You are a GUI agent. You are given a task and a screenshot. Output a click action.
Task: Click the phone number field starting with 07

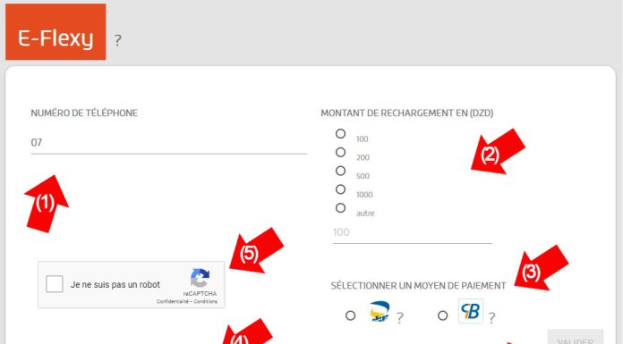(x=169, y=143)
